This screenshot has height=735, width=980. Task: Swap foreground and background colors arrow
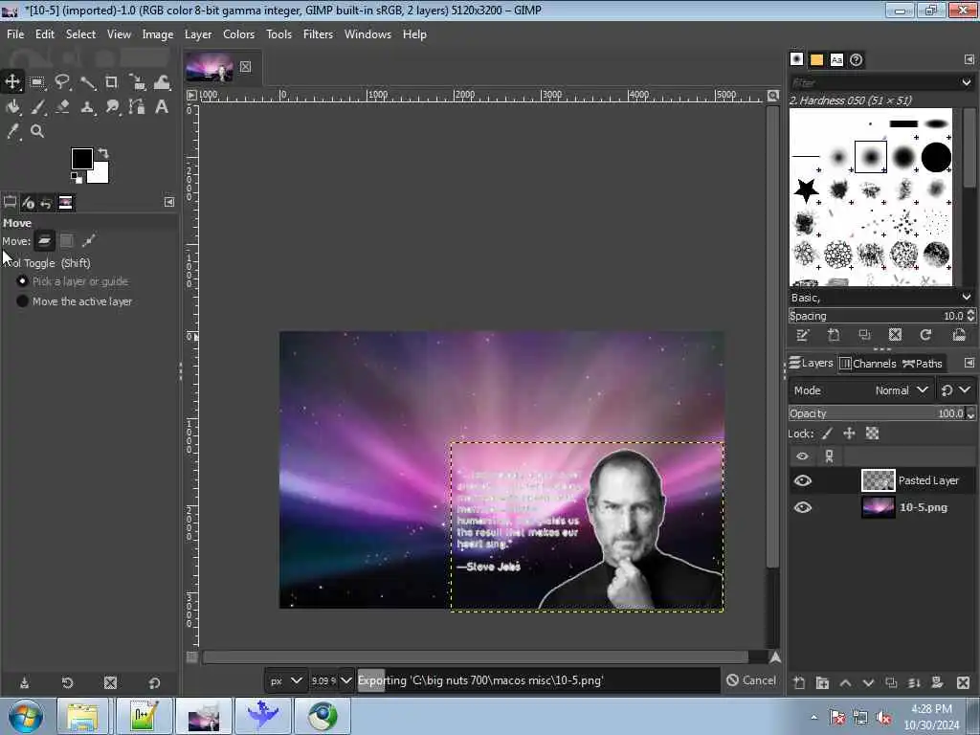tap(103, 153)
